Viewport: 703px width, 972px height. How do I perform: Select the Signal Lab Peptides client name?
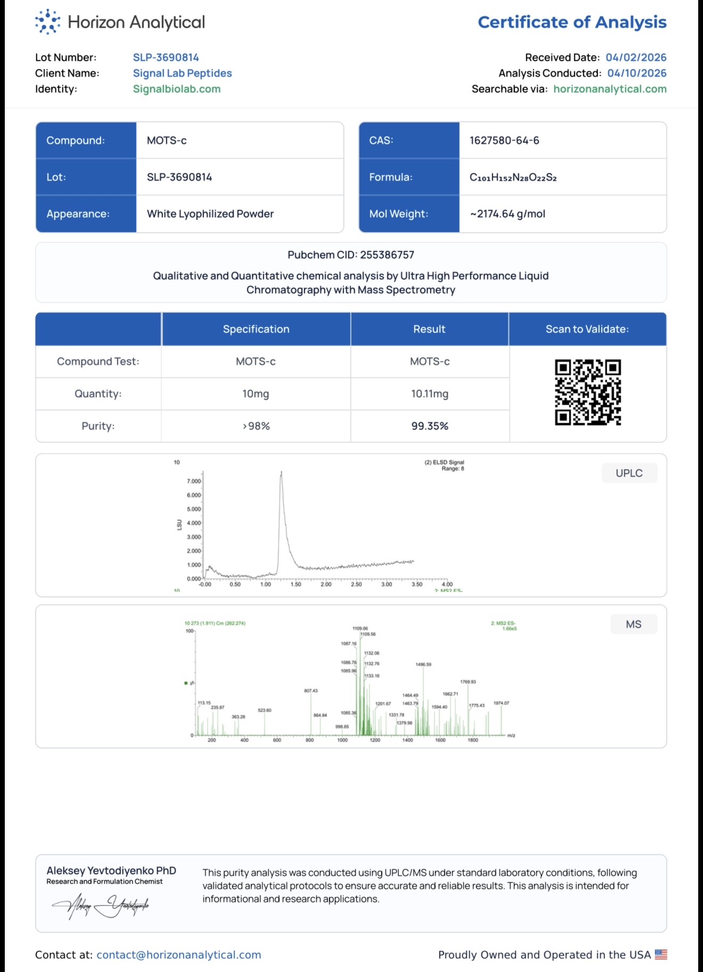[x=183, y=73]
